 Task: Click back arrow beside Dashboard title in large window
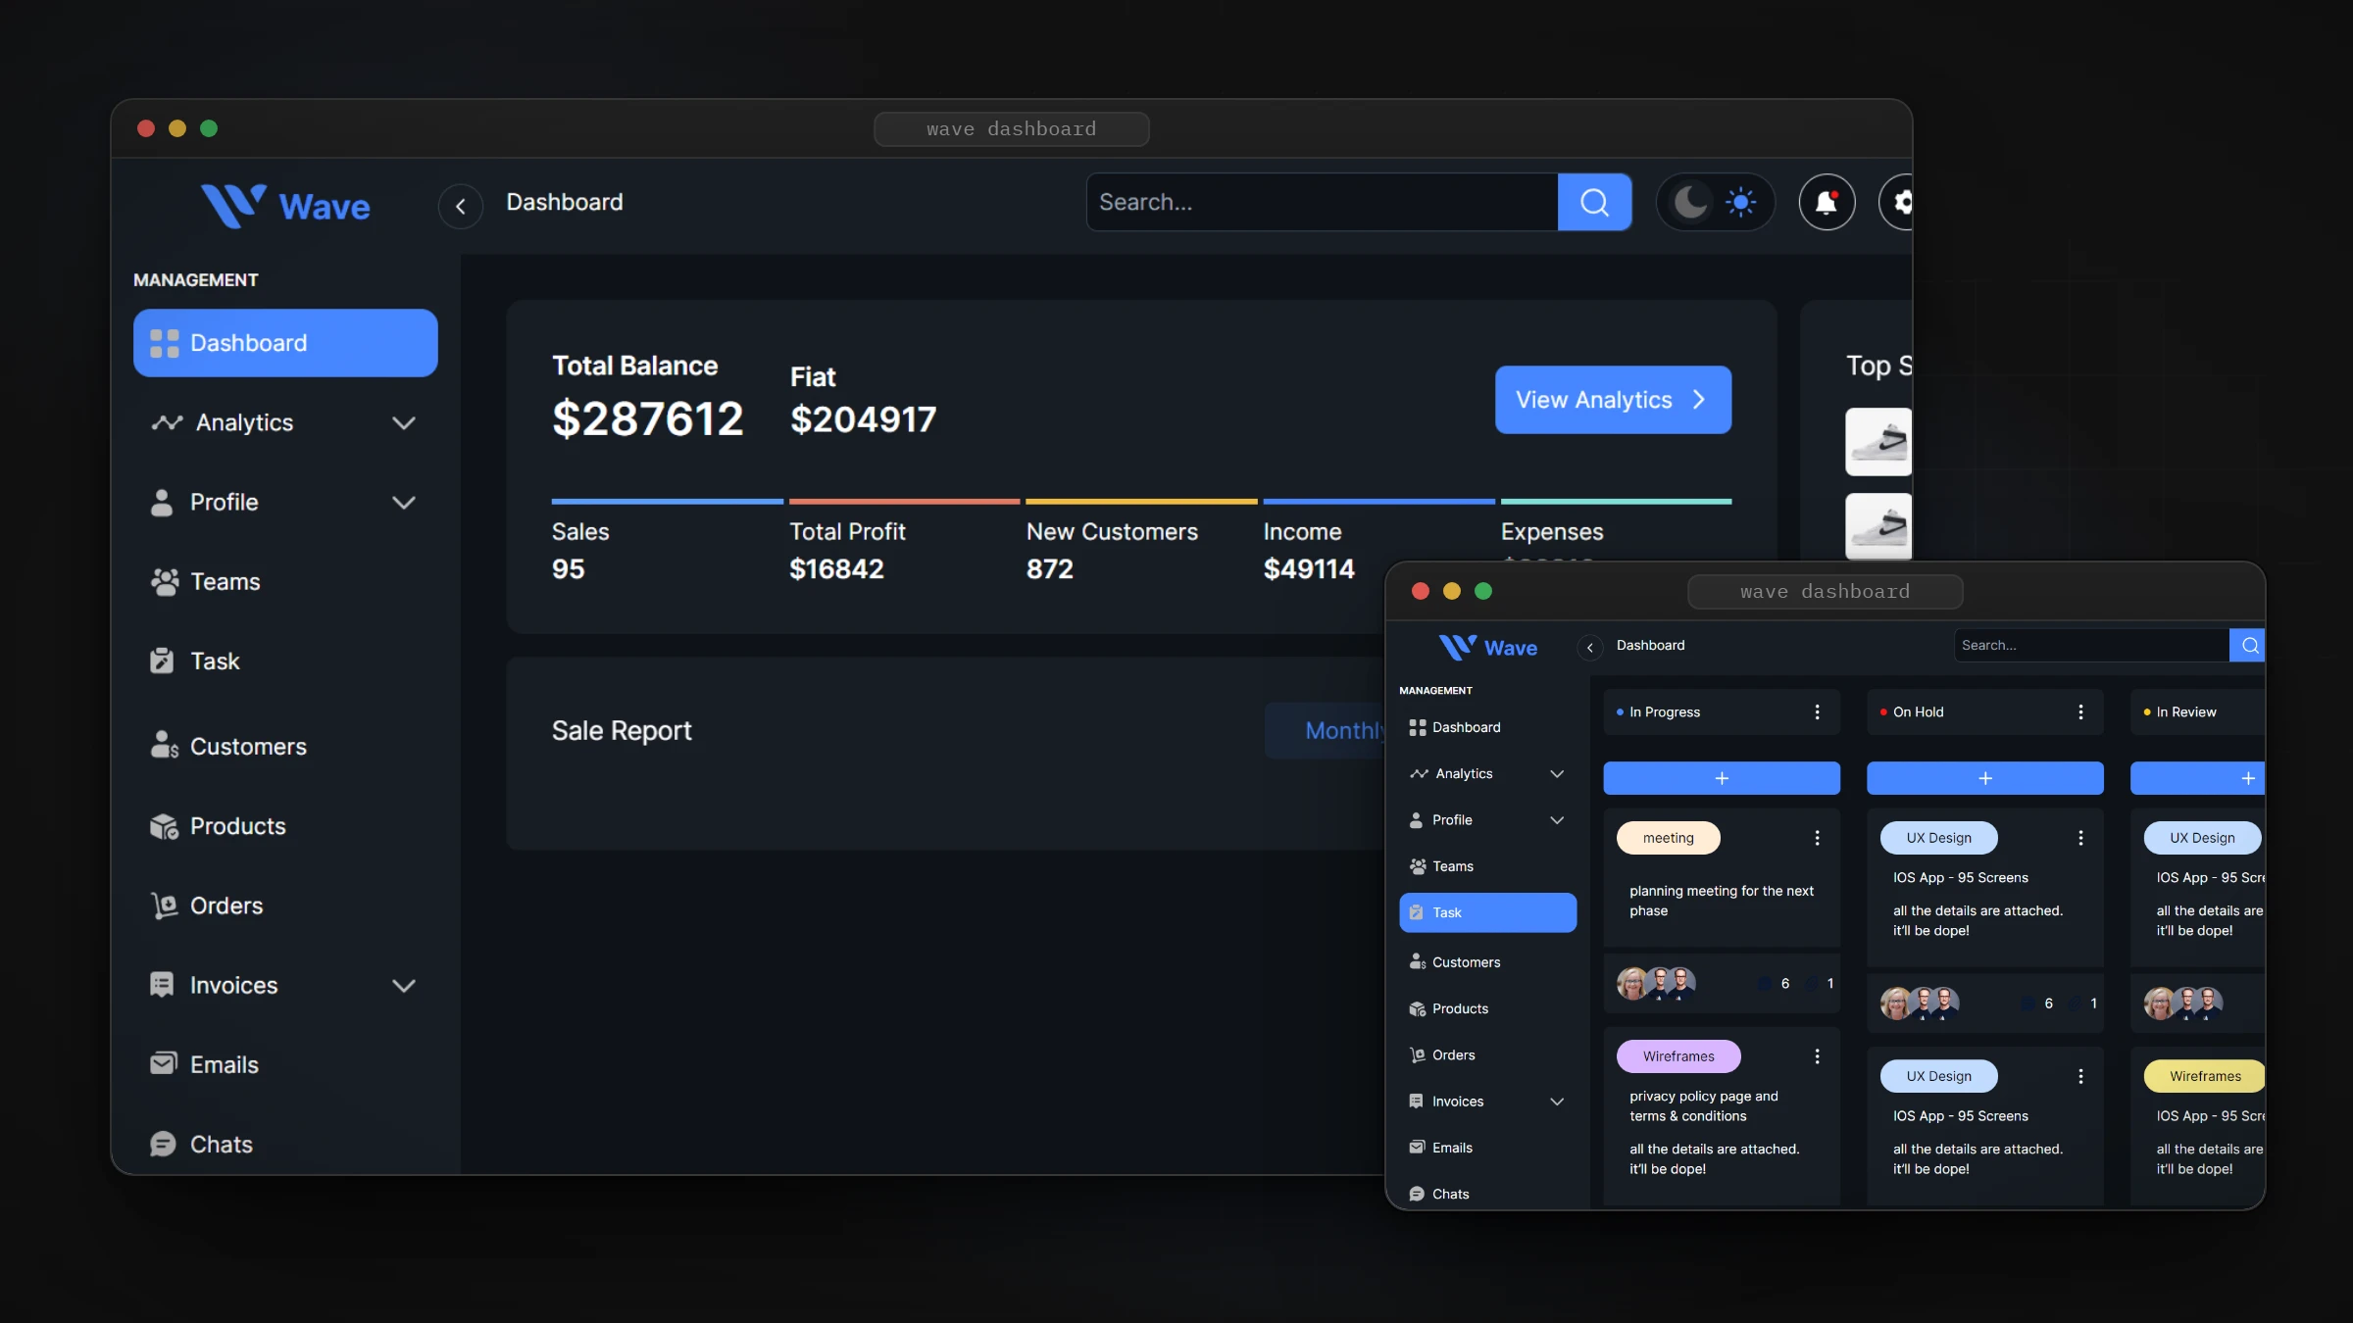[x=461, y=206]
